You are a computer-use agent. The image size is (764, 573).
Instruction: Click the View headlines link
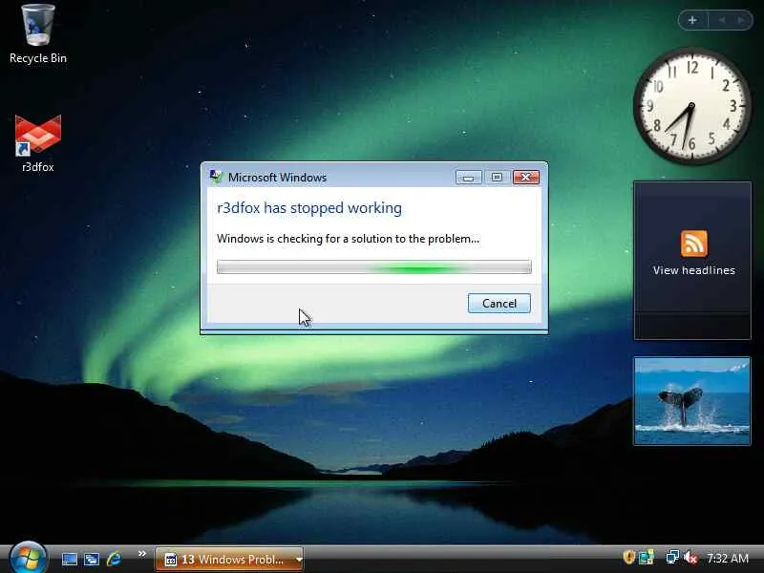(694, 270)
